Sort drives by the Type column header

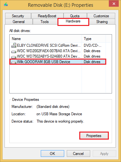(x=94, y=39)
